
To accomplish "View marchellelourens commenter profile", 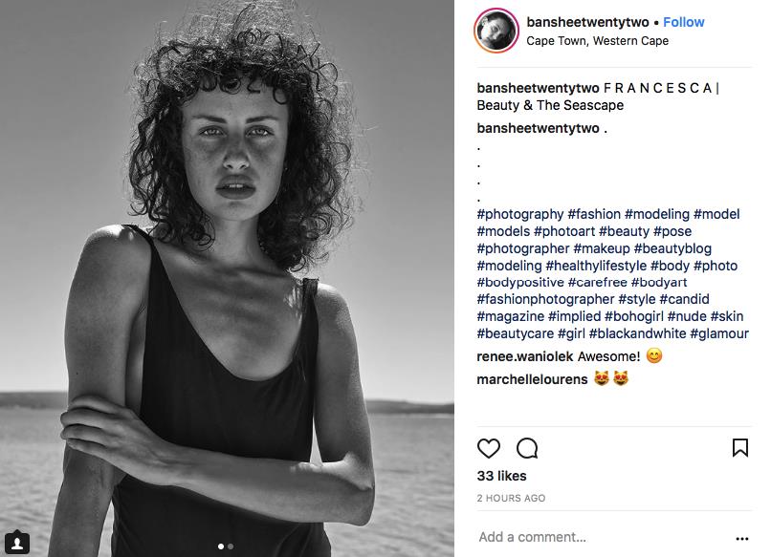I will click(x=533, y=378).
